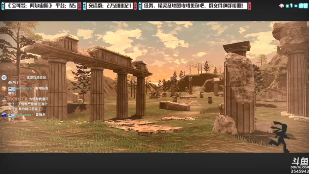Click the orange avatar next to imposterrrr

click(4, 88)
